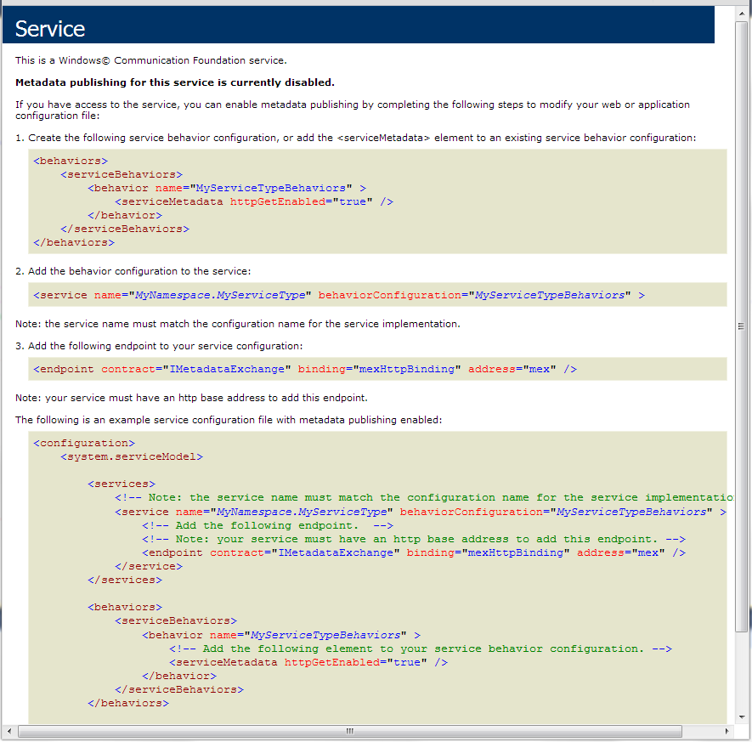Click the step 1 "Create the following service behavior" text

click(355, 138)
